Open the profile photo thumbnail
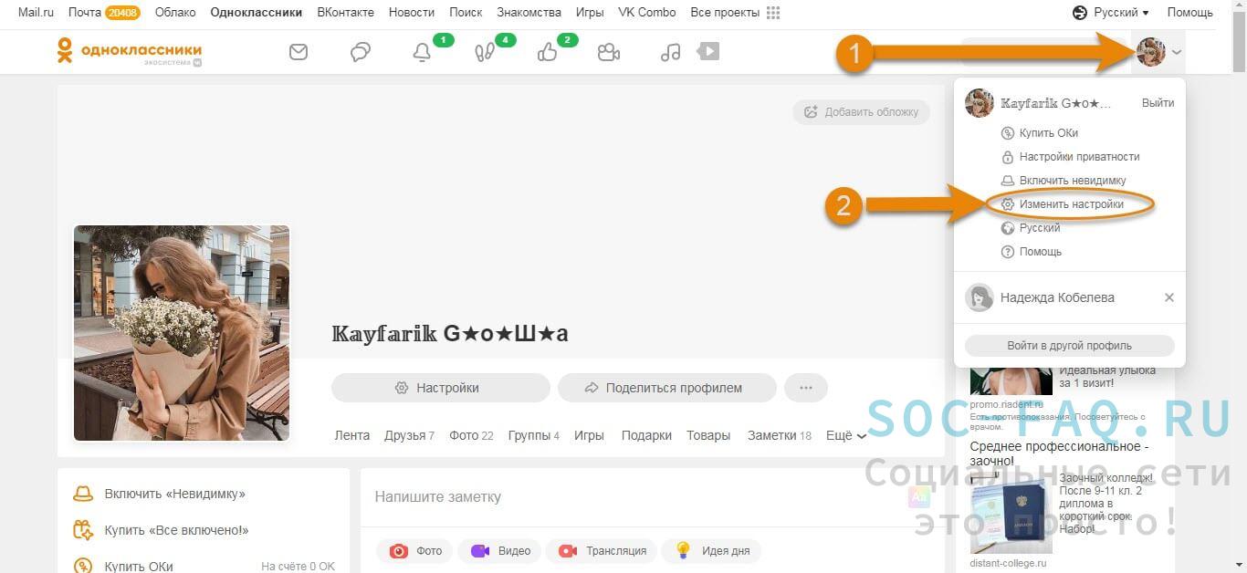1247x573 pixels. (x=182, y=333)
